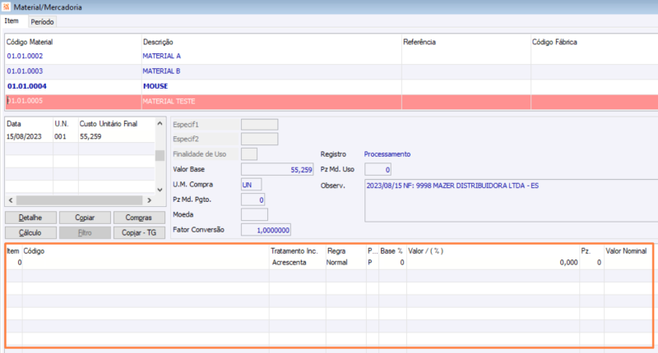Click the Código Material column header
Image resolution: width=658 pixels, height=353 pixels.
click(30, 42)
